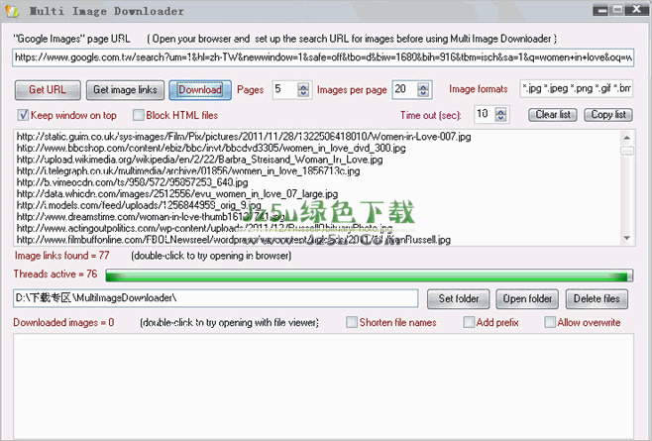This screenshot has height=441, width=652.
Task: Select the i.models.com image link
Action: point(139,205)
